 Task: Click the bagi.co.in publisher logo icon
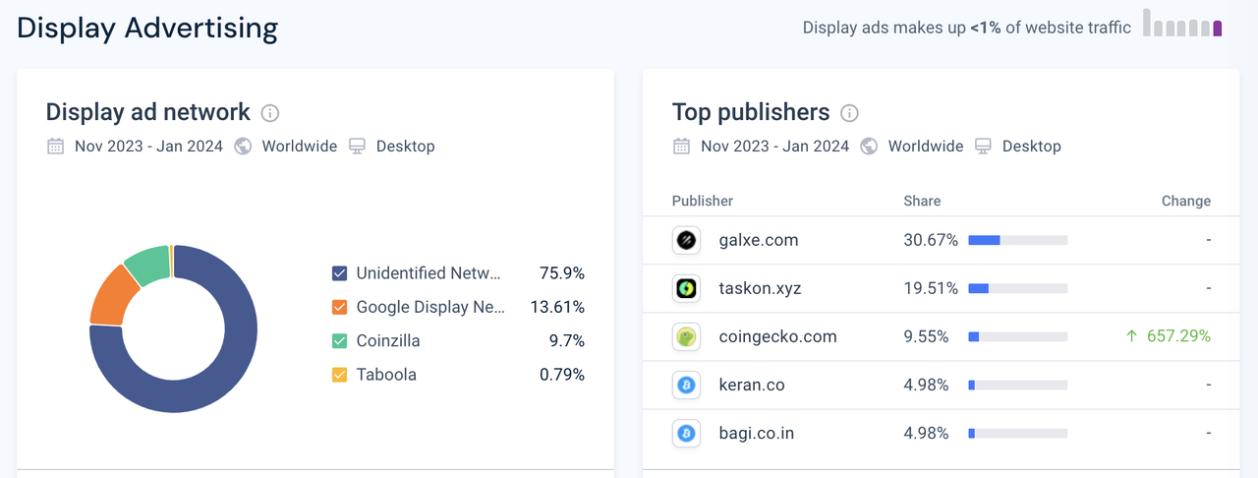click(686, 433)
